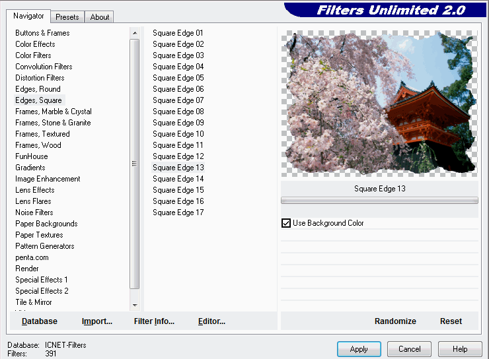Open Help for Filters Unlimited
Screen dimensions: 489x359
click(460, 349)
